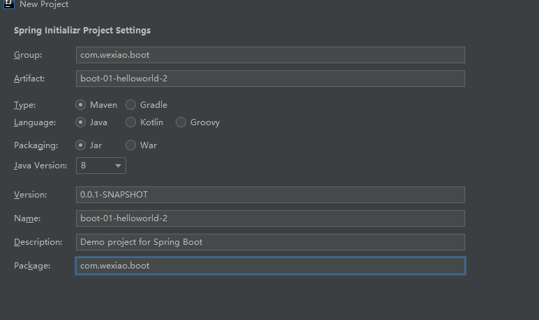Select the Maven type radio button
The image size is (539, 320).
(82, 105)
